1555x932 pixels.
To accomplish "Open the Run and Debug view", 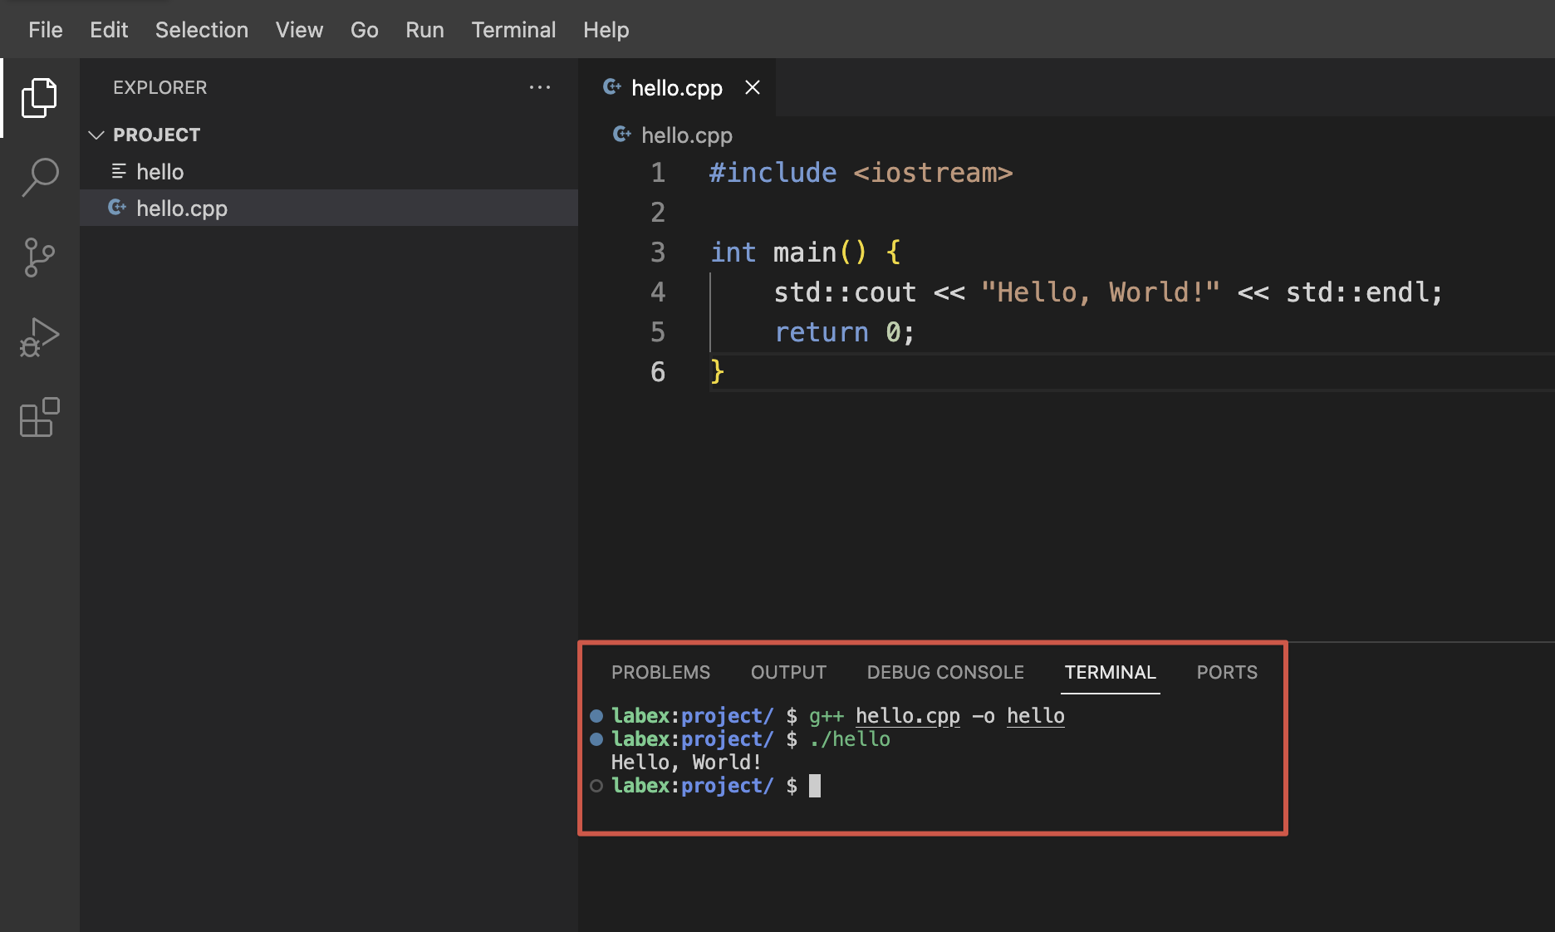I will point(39,337).
